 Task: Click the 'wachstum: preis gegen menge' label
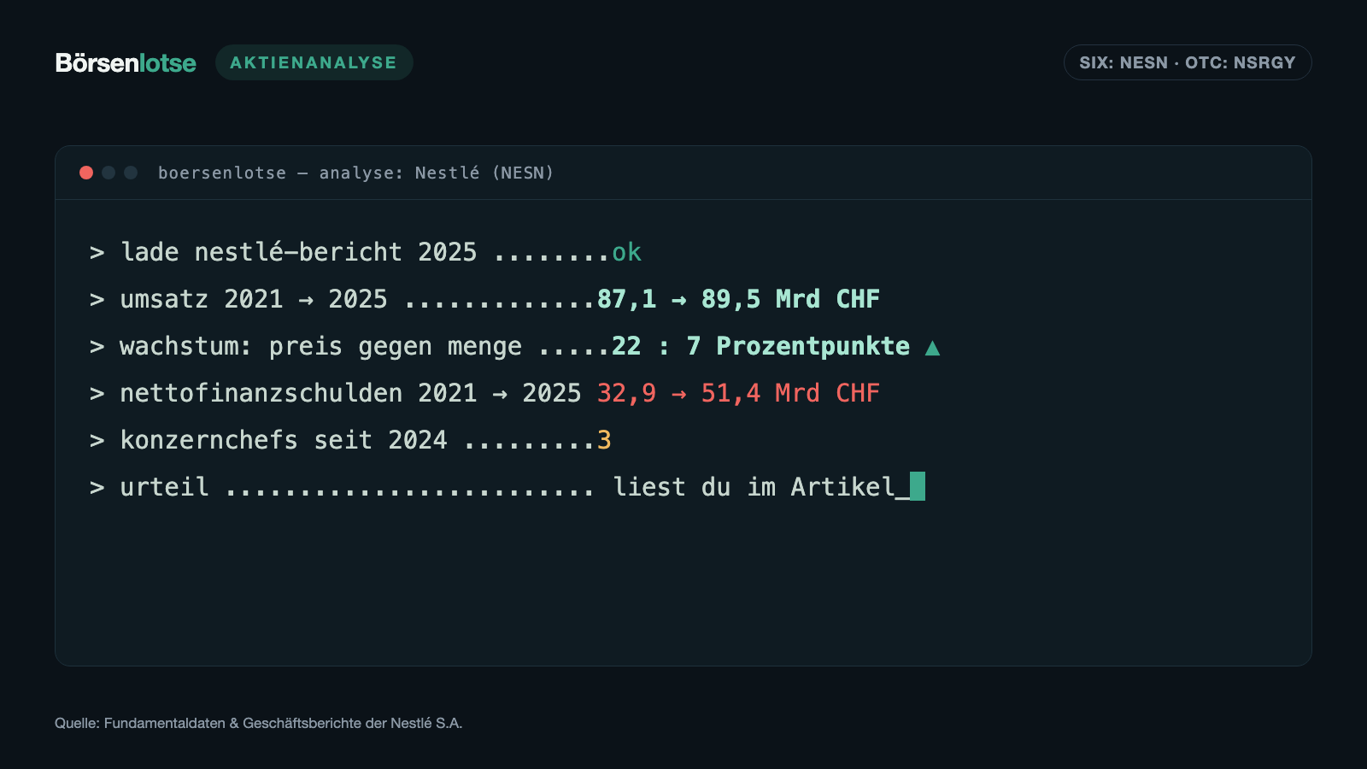pos(320,346)
